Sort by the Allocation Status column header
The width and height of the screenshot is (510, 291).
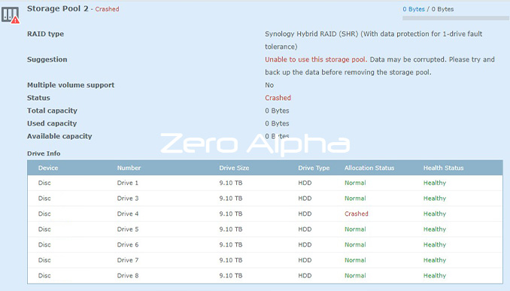click(369, 168)
